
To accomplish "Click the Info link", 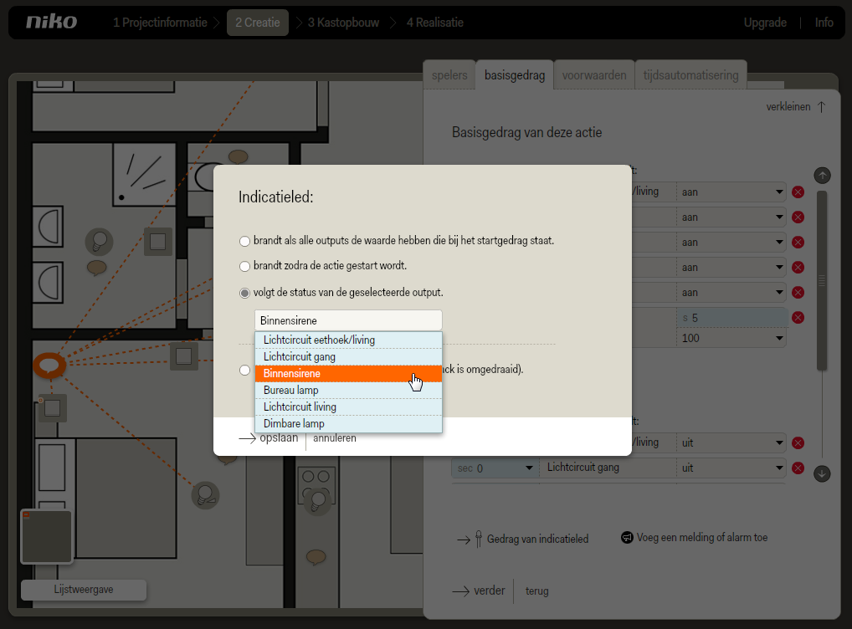I will point(824,23).
